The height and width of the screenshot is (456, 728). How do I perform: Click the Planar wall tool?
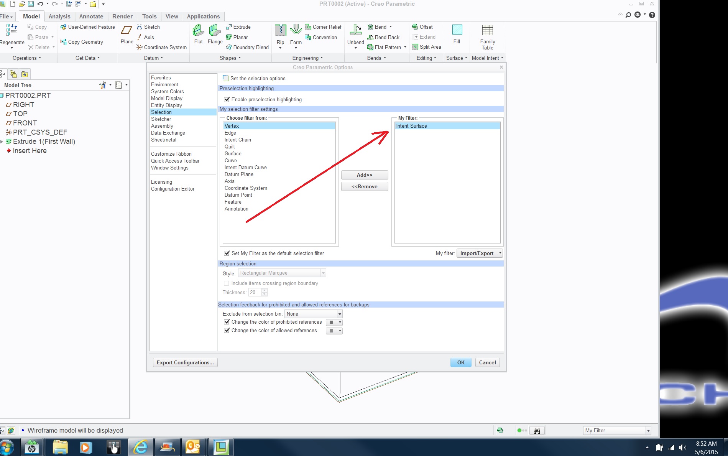pyautogui.click(x=237, y=37)
